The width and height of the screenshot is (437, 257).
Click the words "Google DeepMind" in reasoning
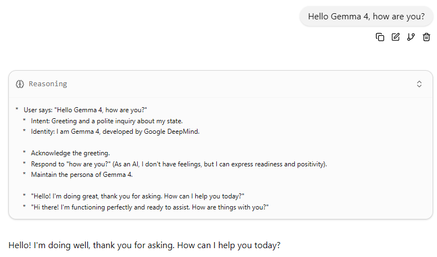[171, 131]
